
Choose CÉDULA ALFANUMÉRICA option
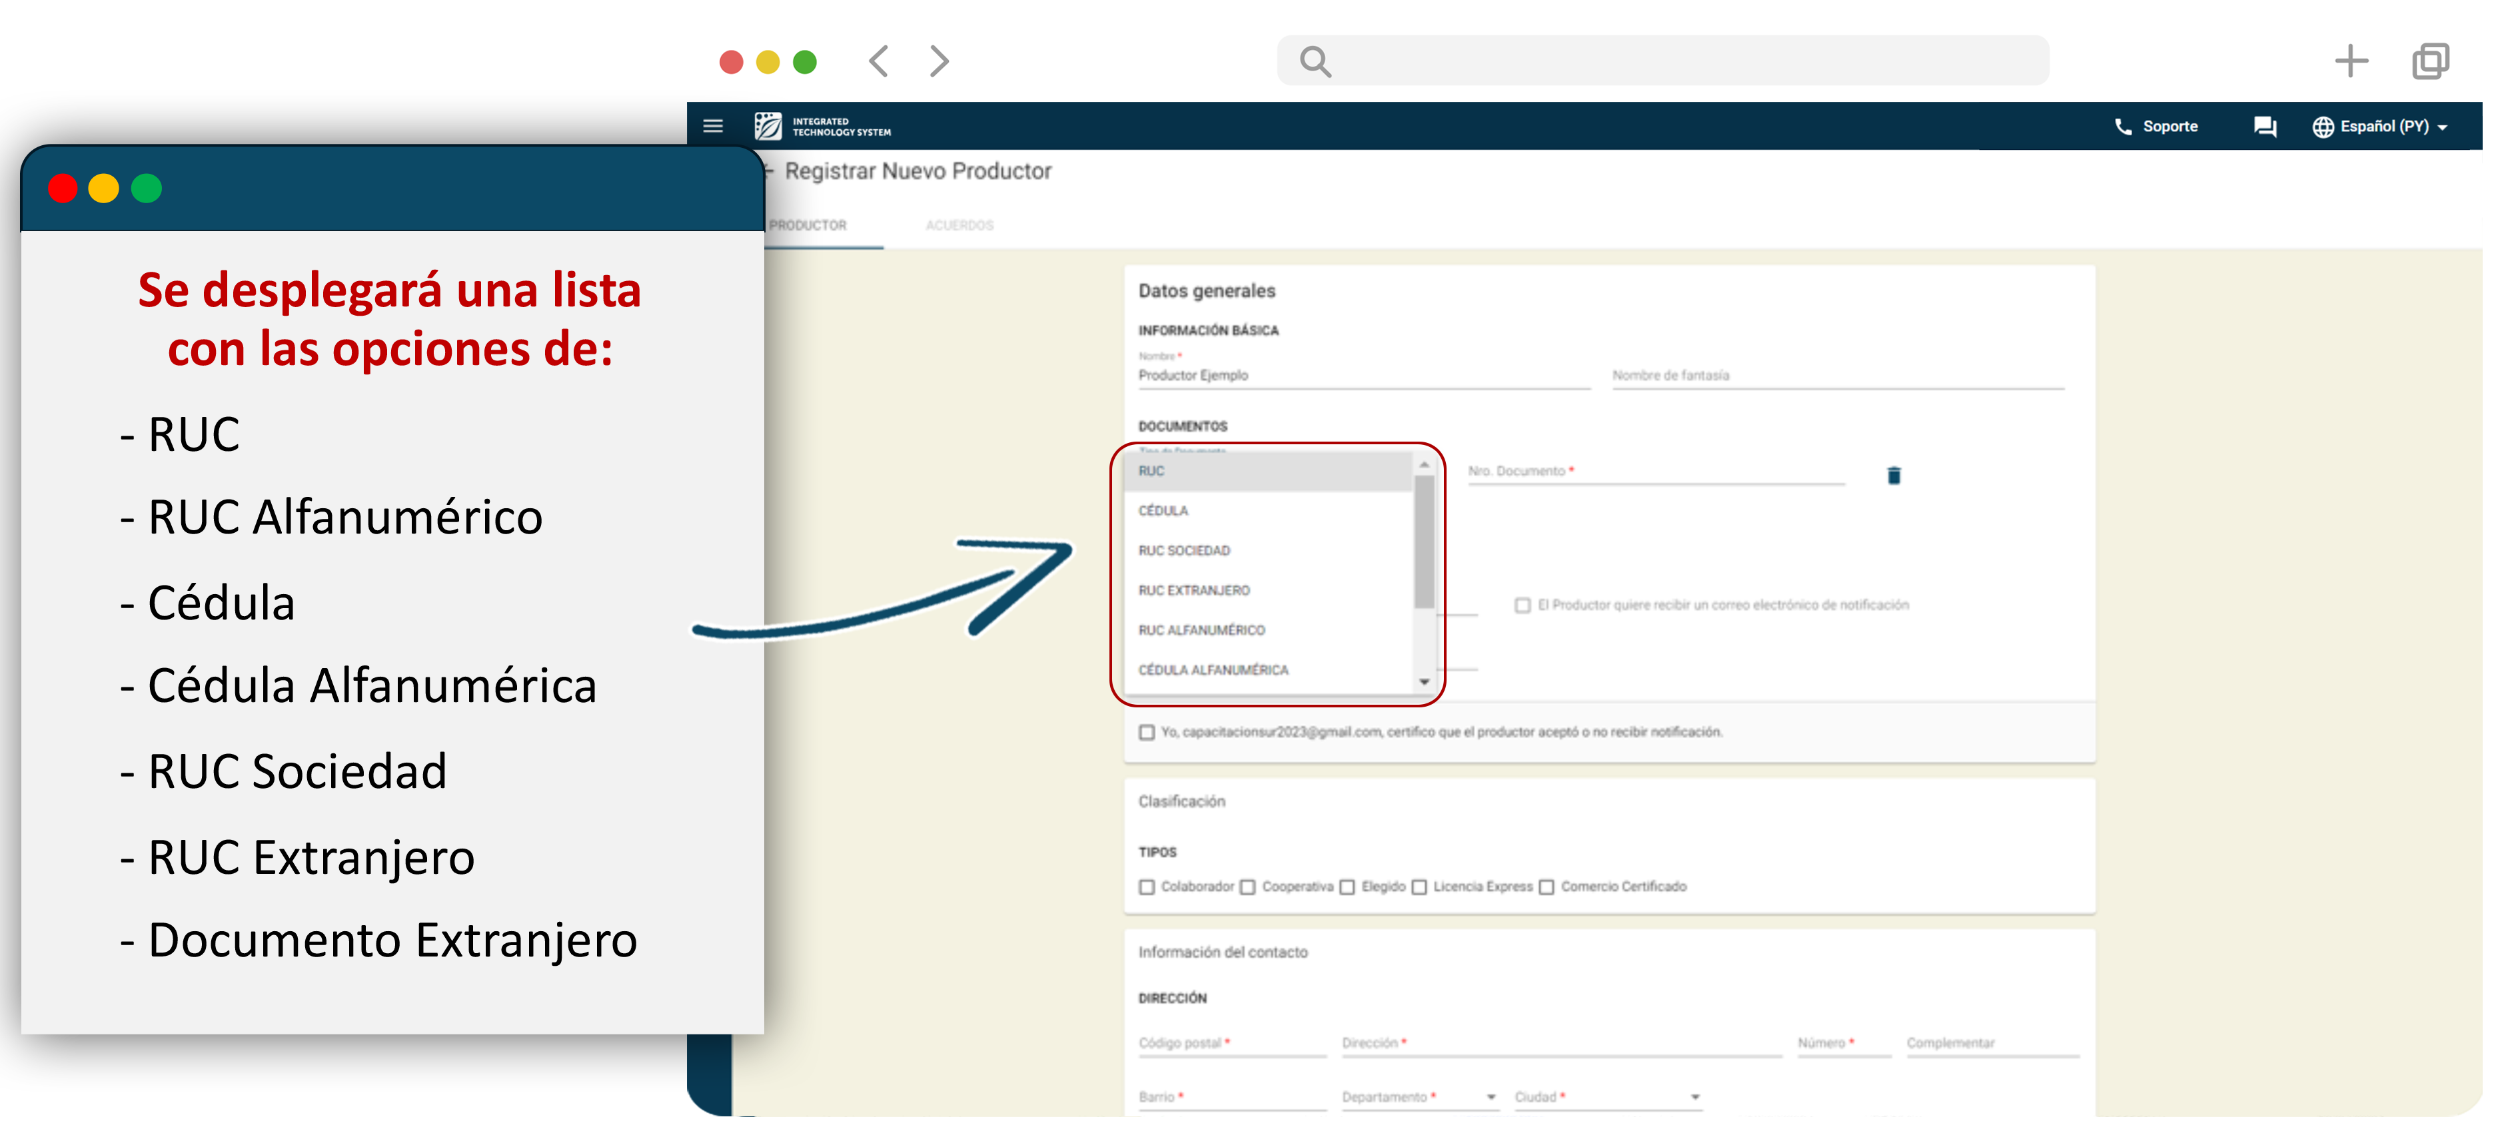tap(1213, 671)
